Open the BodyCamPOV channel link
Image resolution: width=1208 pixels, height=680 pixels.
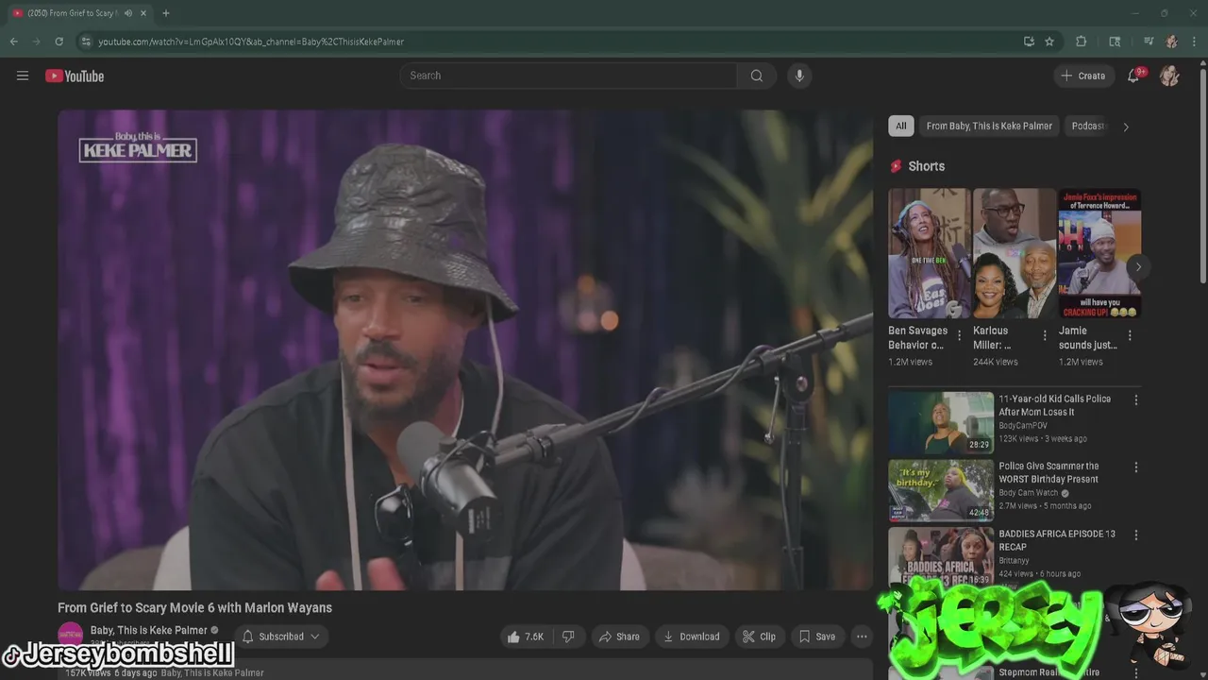point(1023,426)
